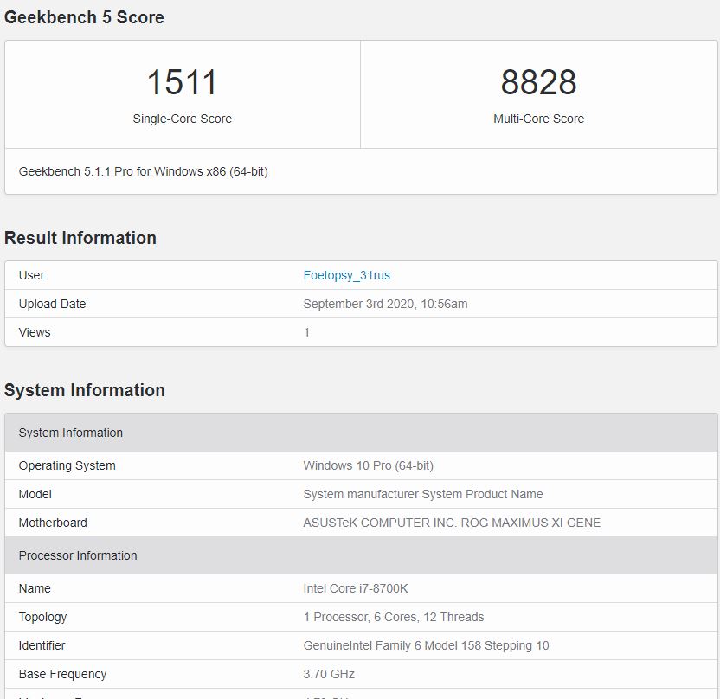Click the Topology row label
The image size is (720, 699).
tap(42, 618)
